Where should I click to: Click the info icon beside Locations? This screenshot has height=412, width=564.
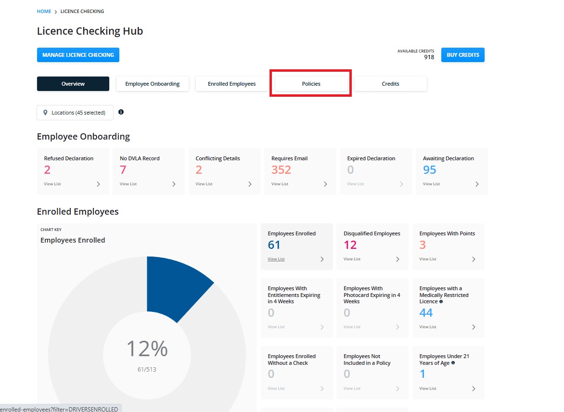(121, 112)
